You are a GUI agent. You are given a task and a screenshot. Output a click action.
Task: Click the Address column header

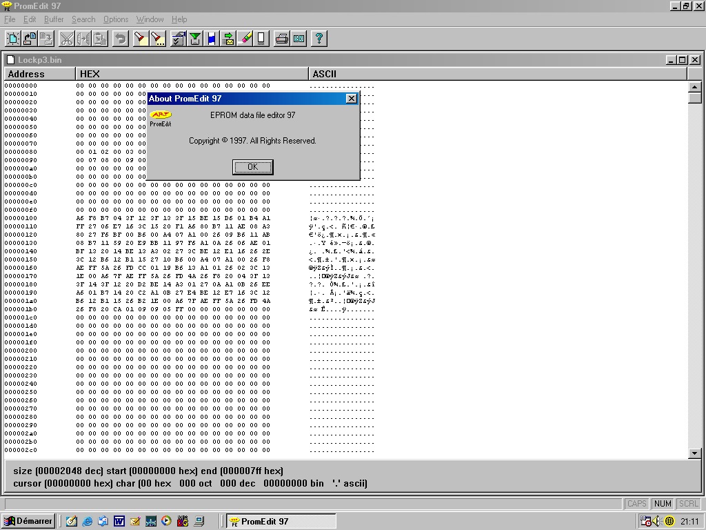(39, 74)
